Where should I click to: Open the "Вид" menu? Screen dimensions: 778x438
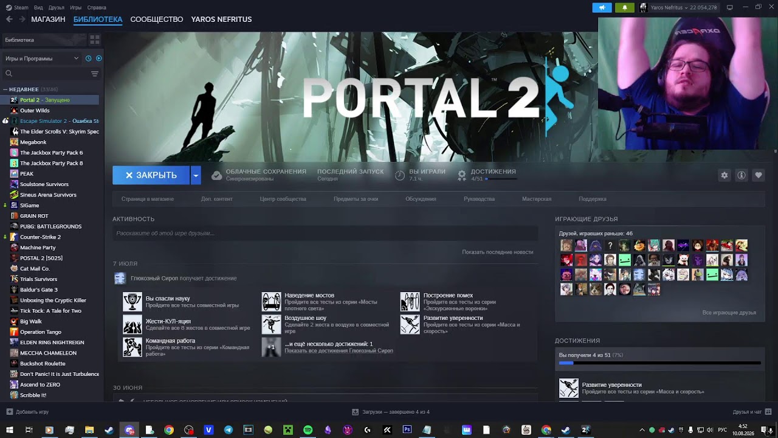click(x=38, y=7)
